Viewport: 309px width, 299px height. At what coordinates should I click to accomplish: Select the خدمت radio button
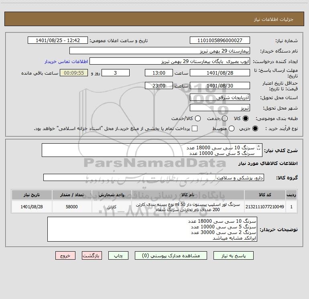click(x=225, y=118)
